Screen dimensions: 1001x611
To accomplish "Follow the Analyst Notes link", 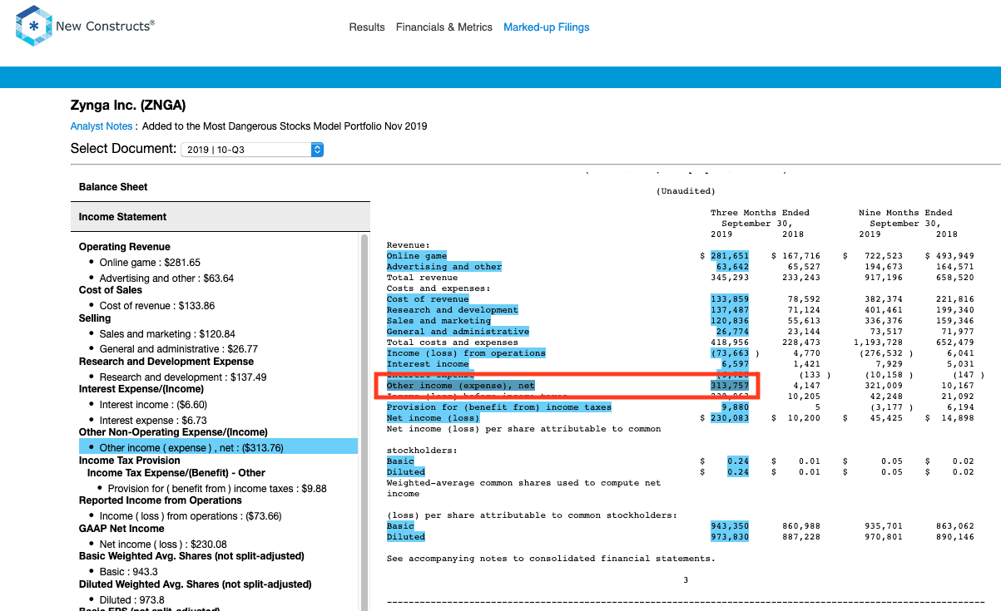I will [x=102, y=126].
